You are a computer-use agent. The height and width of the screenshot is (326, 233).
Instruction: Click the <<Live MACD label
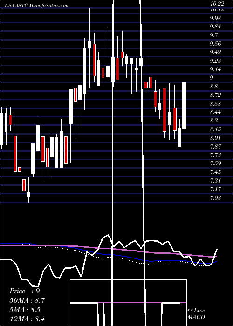pyautogui.click(x=196, y=314)
